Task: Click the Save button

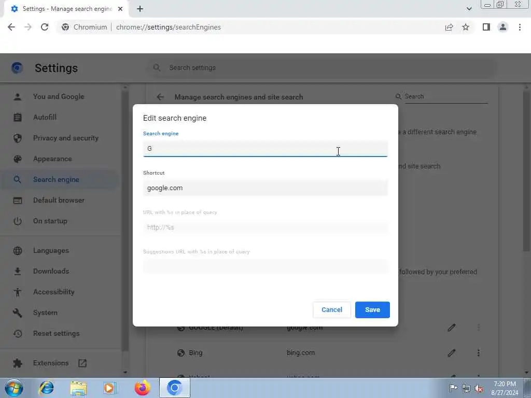Action: [x=372, y=310]
